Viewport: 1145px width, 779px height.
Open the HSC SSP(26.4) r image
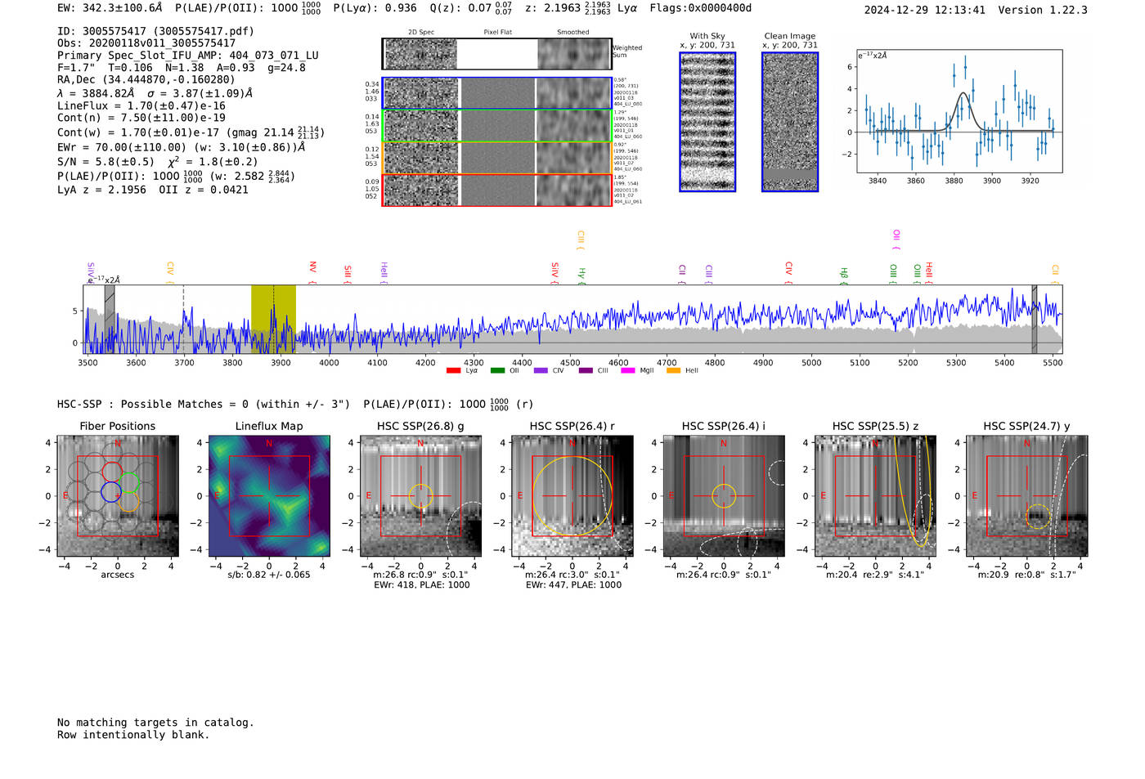pos(572,495)
